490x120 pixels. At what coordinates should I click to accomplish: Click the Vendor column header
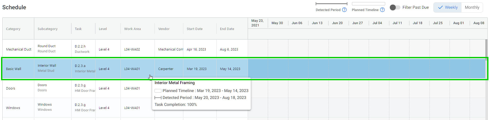[164, 29]
